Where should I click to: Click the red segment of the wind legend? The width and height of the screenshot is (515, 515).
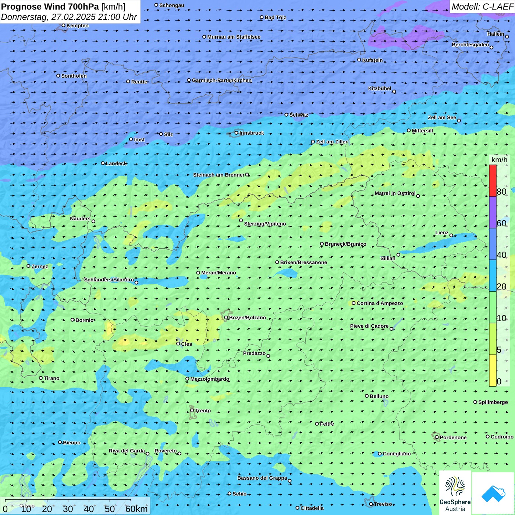click(x=493, y=181)
